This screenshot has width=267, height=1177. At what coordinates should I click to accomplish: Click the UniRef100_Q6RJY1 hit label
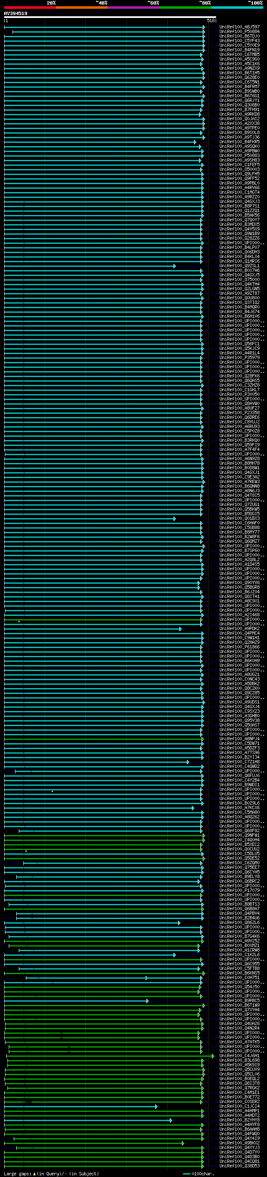point(239,101)
